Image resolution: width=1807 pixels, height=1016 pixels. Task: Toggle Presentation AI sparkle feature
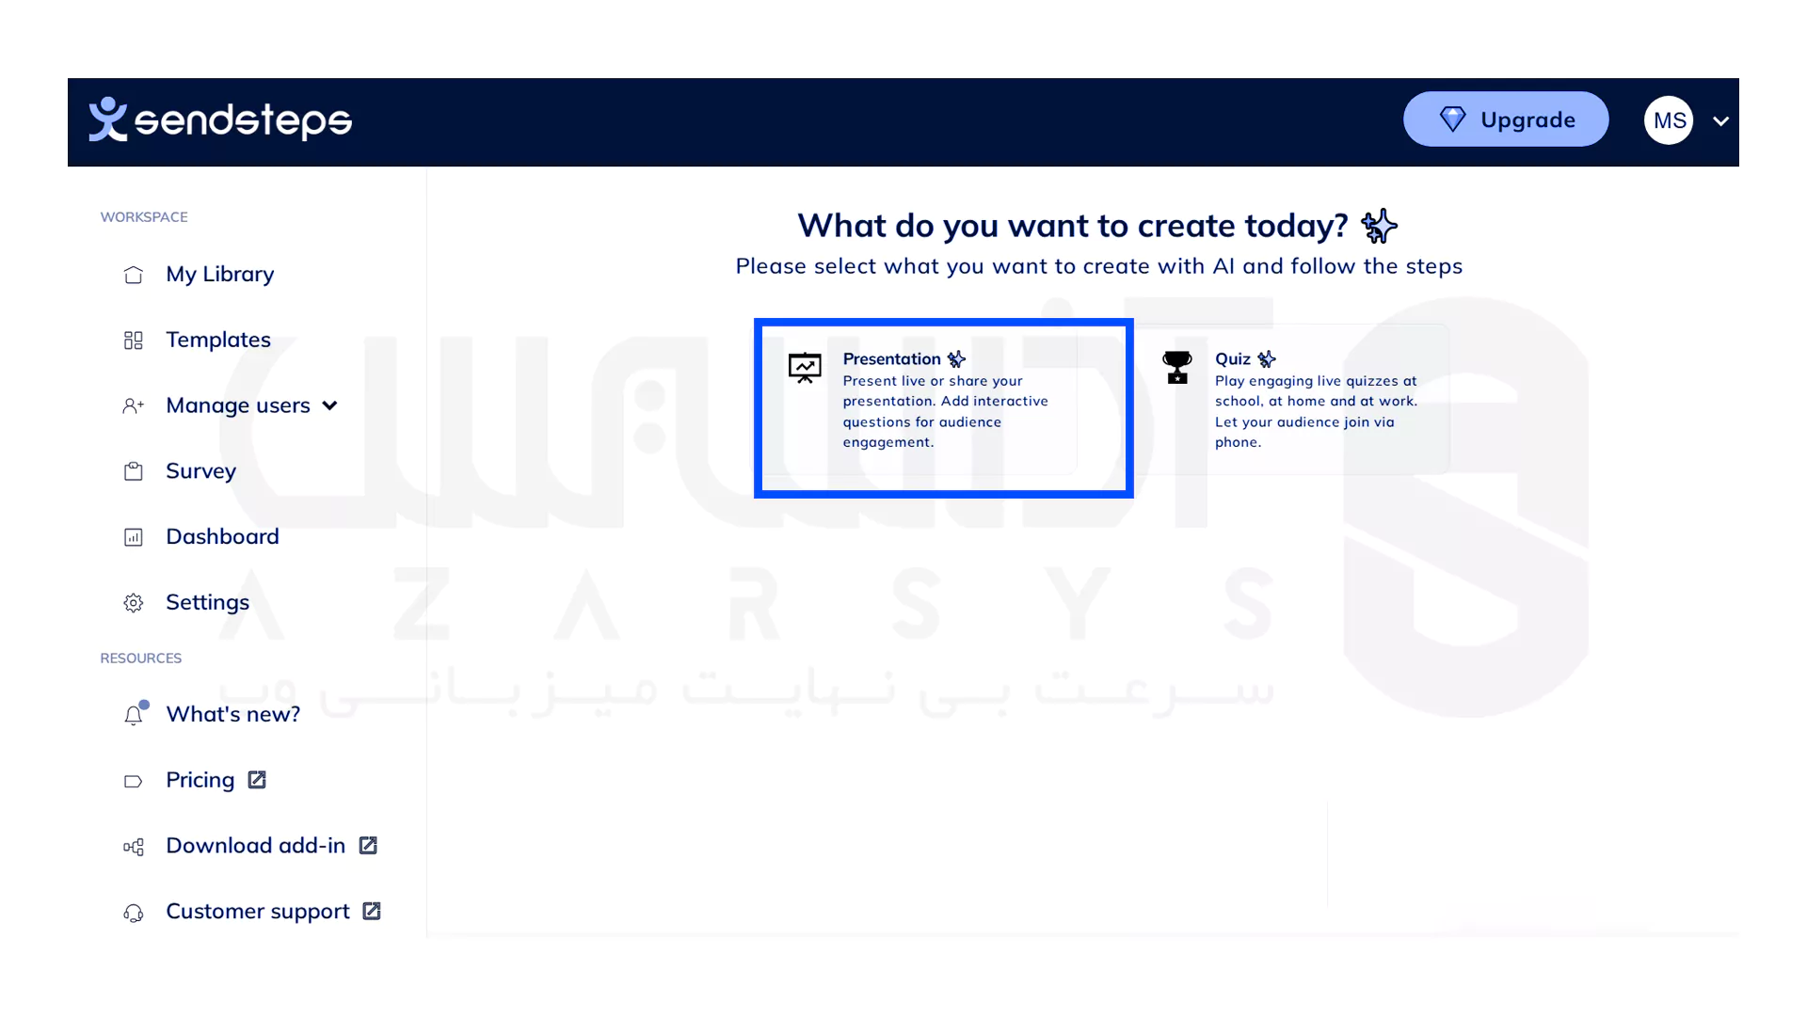(x=957, y=357)
